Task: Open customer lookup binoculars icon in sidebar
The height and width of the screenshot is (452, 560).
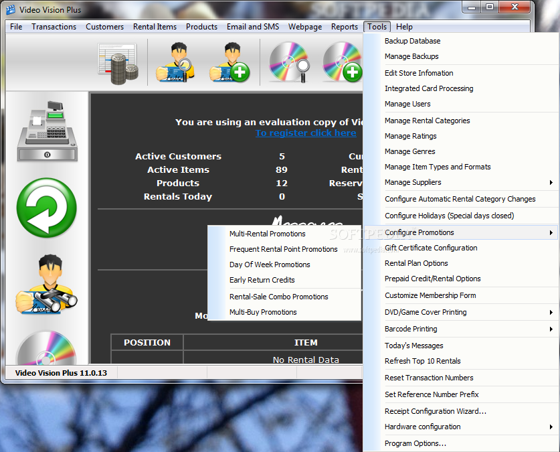Action: pos(46,285)
